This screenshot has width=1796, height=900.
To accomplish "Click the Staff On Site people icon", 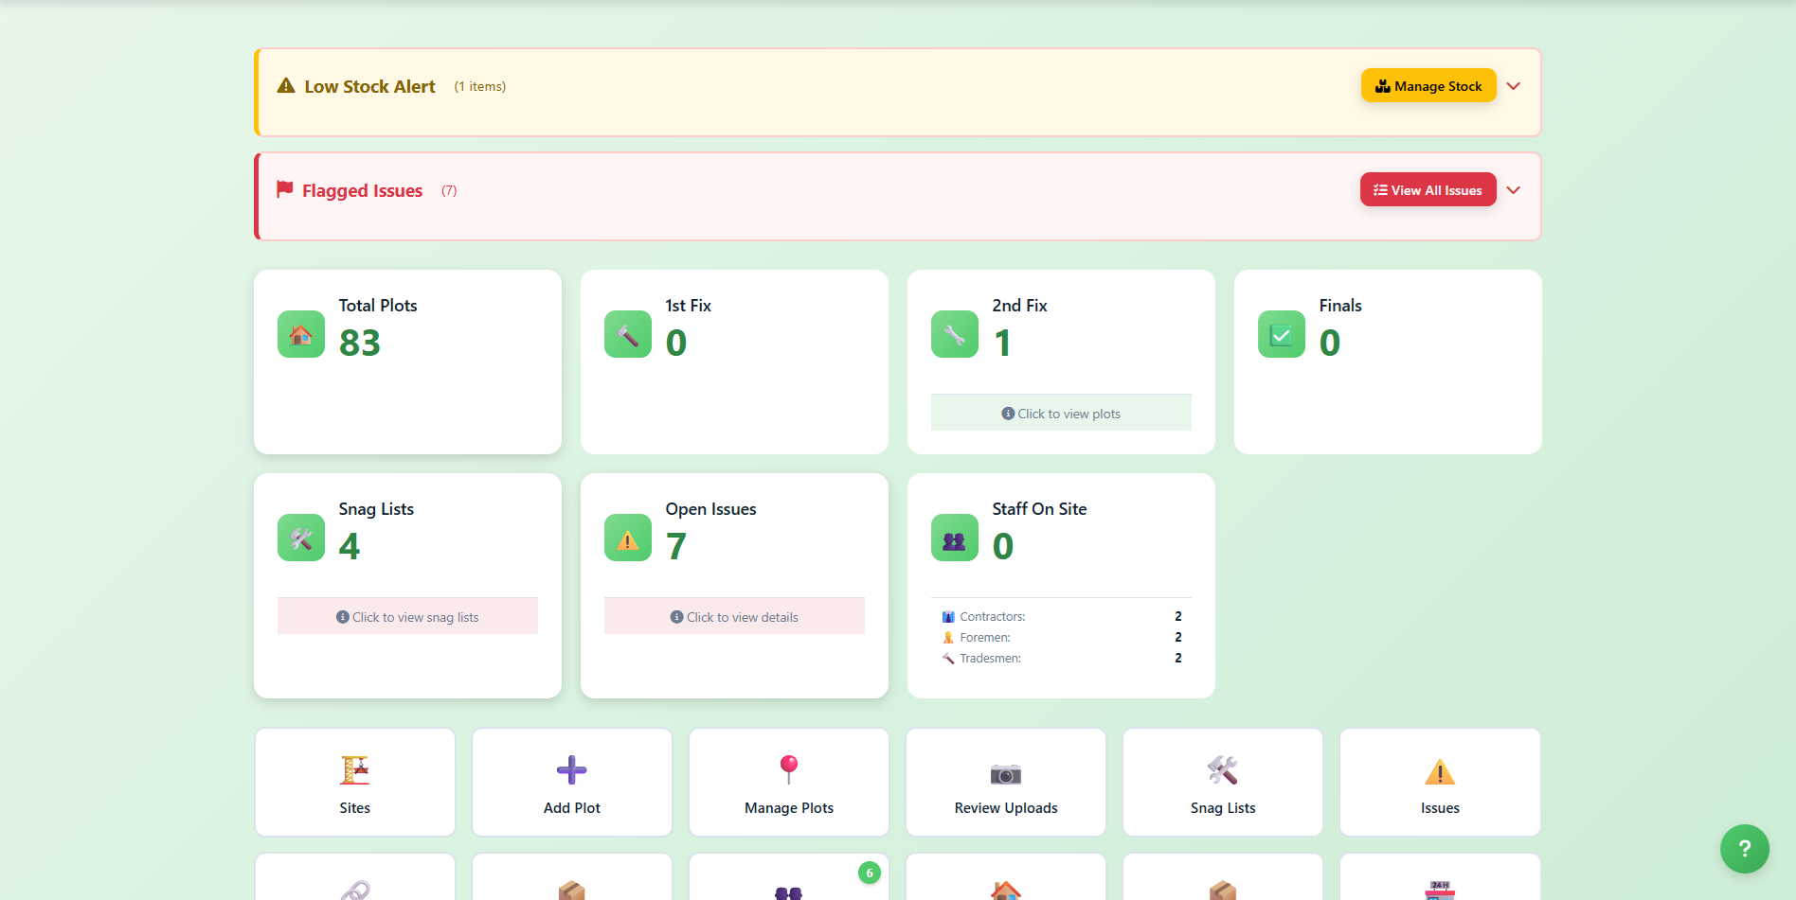I will [x=955, y=538].
